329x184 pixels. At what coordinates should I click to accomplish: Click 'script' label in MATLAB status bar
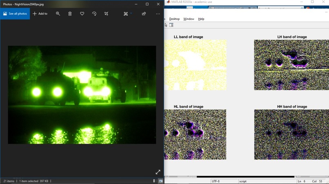[x=243, y=181]
